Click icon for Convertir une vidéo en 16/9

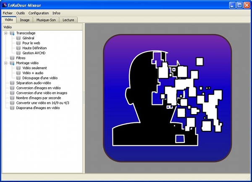point(12,103)
